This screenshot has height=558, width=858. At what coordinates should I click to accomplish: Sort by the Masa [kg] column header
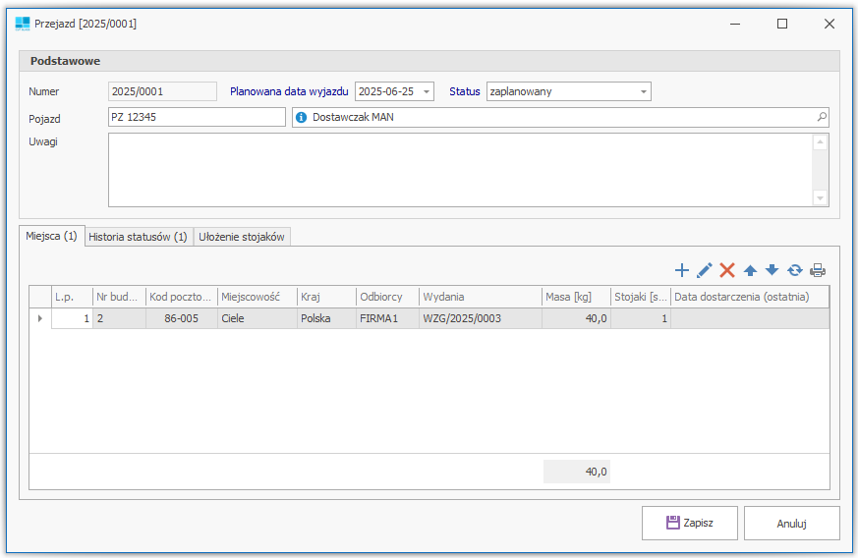pyautogui.click(x=575, y=297)
